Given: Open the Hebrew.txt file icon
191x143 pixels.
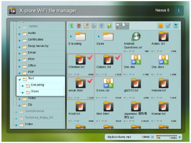Looking at the screenshot, I should 164,83.
